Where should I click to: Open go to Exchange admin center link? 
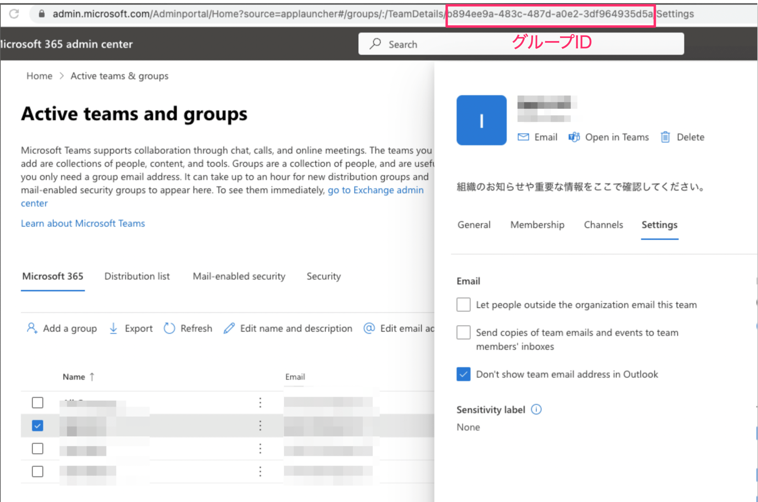(x=376, y=190)
